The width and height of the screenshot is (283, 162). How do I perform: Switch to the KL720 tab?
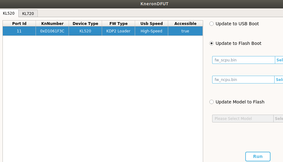(28, 13)
